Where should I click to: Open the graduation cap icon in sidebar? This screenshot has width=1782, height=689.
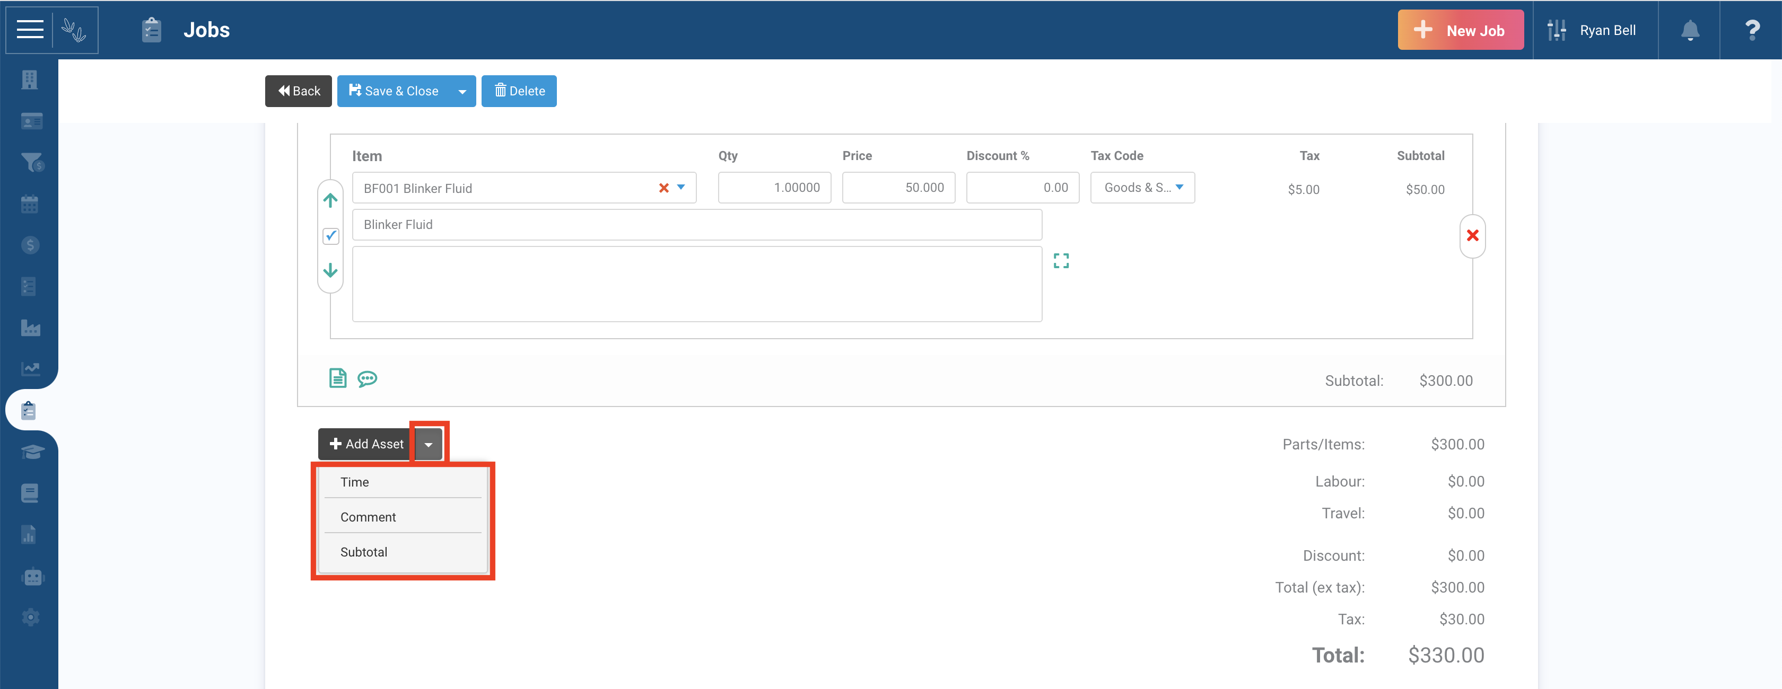[x=32, y=451]
